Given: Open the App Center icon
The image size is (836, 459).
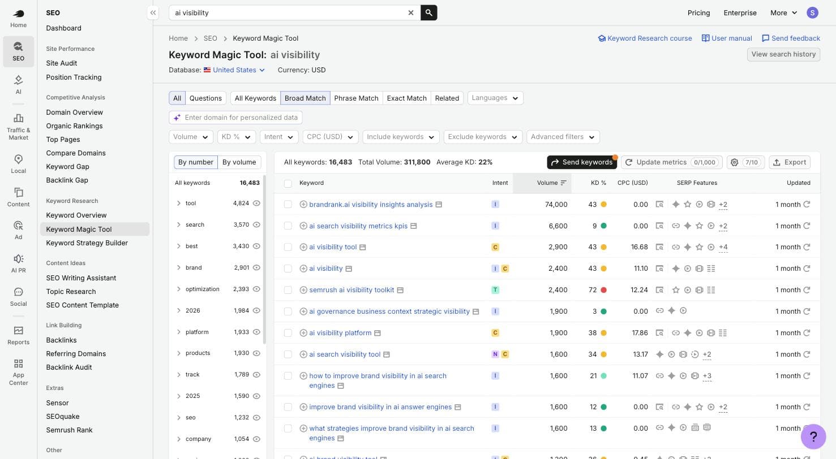Looking at the screenshot, I should click(18, 371).
